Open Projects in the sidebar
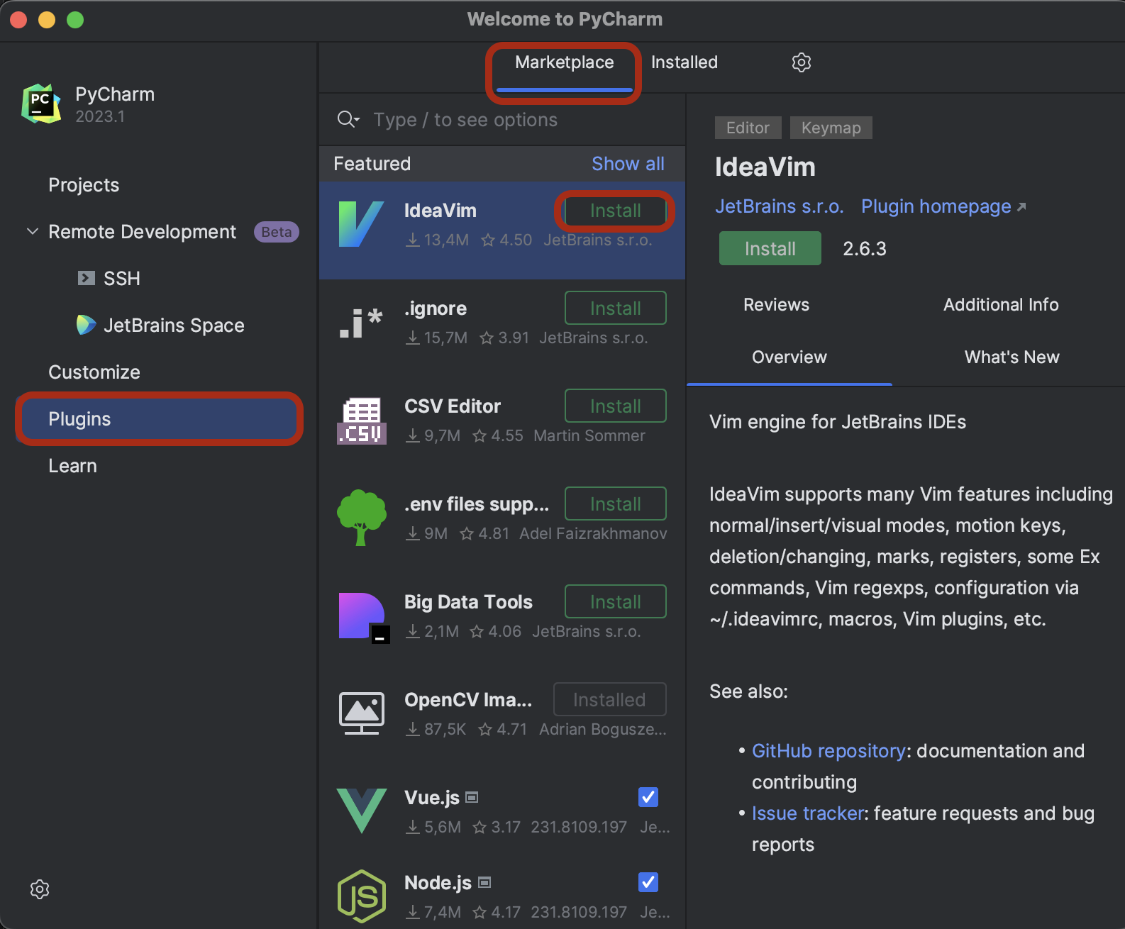Screen dimensions: 1125x929 pos(84,185)
